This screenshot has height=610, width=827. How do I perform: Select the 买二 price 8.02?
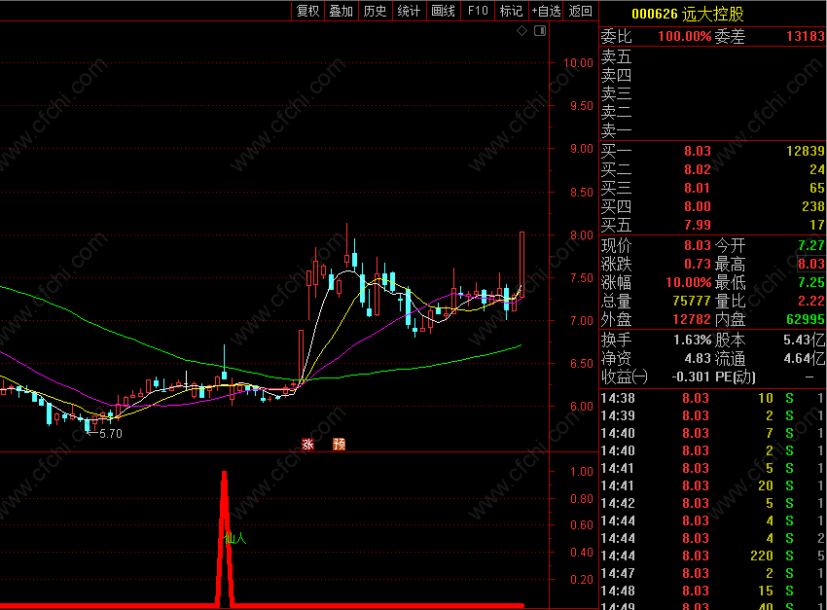(698, 169)
